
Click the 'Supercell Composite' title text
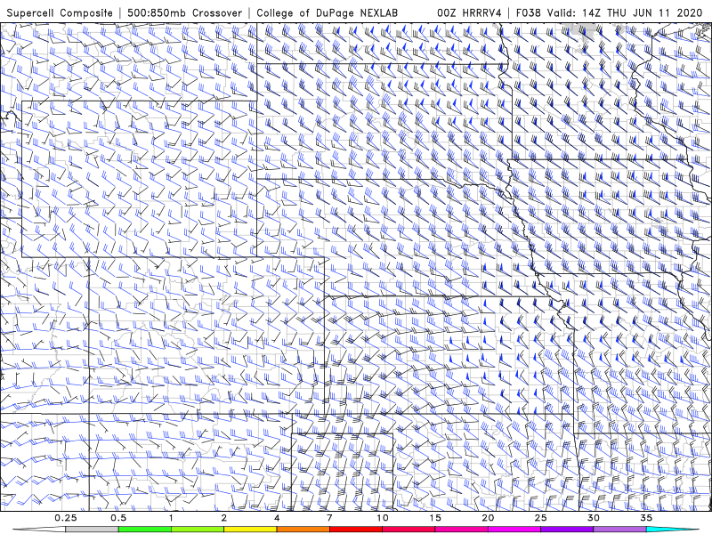(60, 12)
